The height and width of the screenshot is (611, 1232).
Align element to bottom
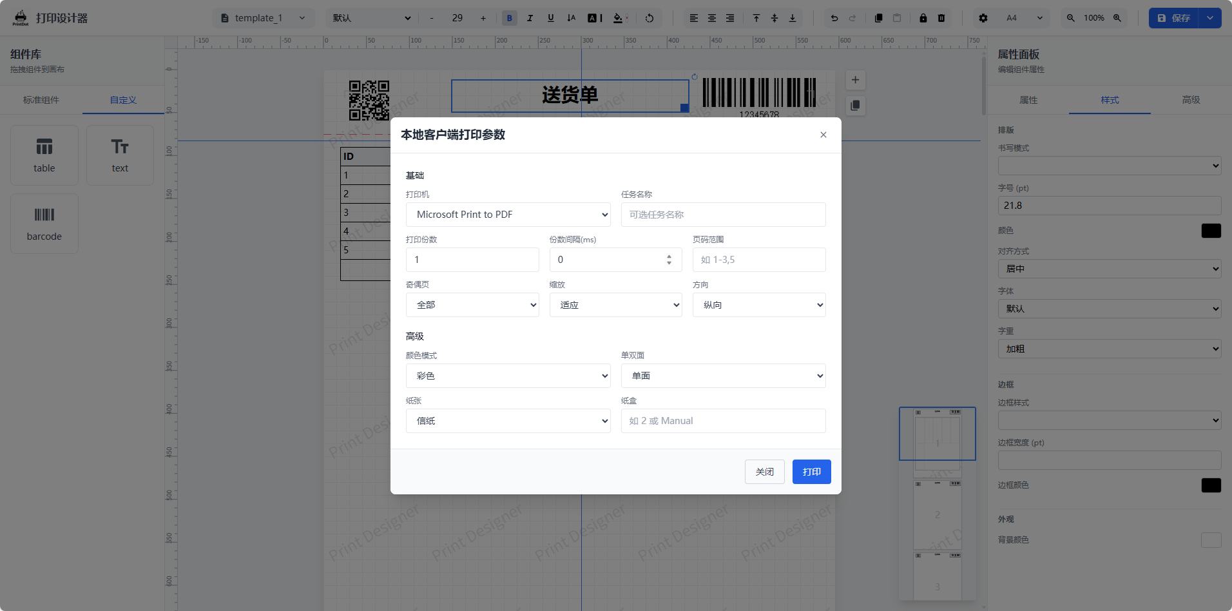(x=793, y=18)
